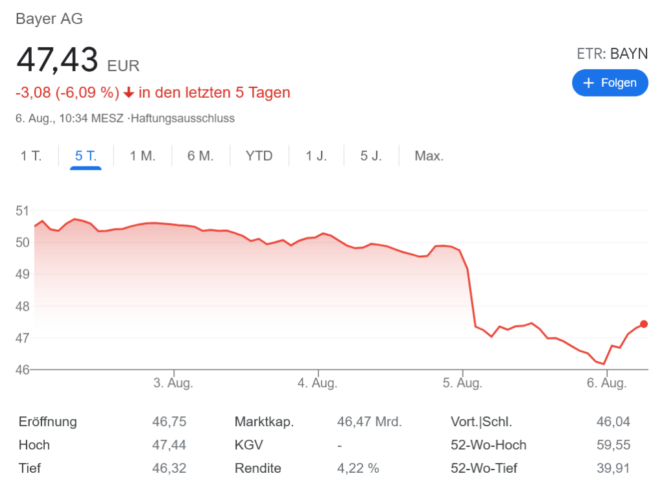664x487 pixels.
Task: Open the Haftungsausschluss disclaimer link
Action: [x=183, y=119]
